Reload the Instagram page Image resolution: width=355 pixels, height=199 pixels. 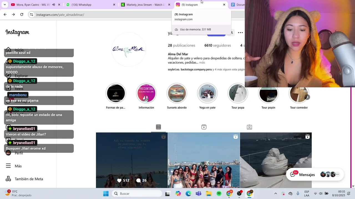[x=22, y=15]
